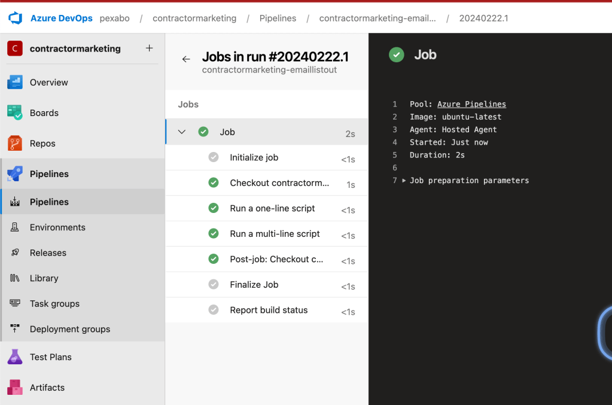This screenshot has width=612, height=405.
Task: Click grey status icon of Finalize Job
Action: pyautogui.click(x=214, y=284)
